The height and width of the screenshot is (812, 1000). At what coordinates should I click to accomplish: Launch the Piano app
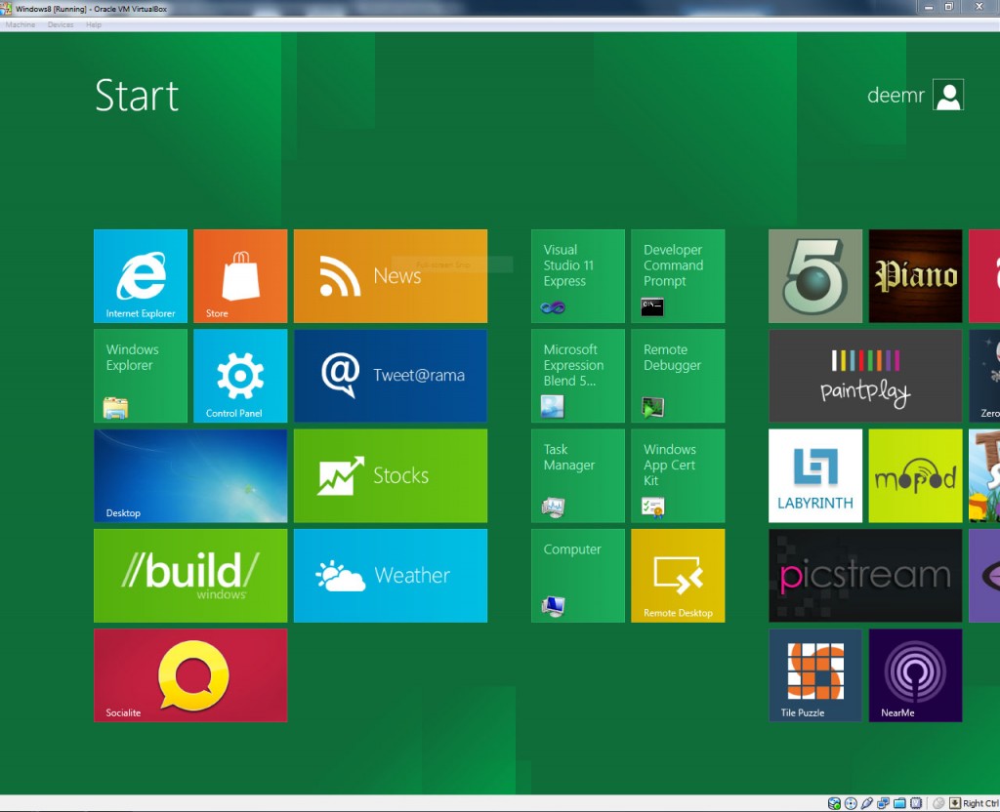point(914,275)
